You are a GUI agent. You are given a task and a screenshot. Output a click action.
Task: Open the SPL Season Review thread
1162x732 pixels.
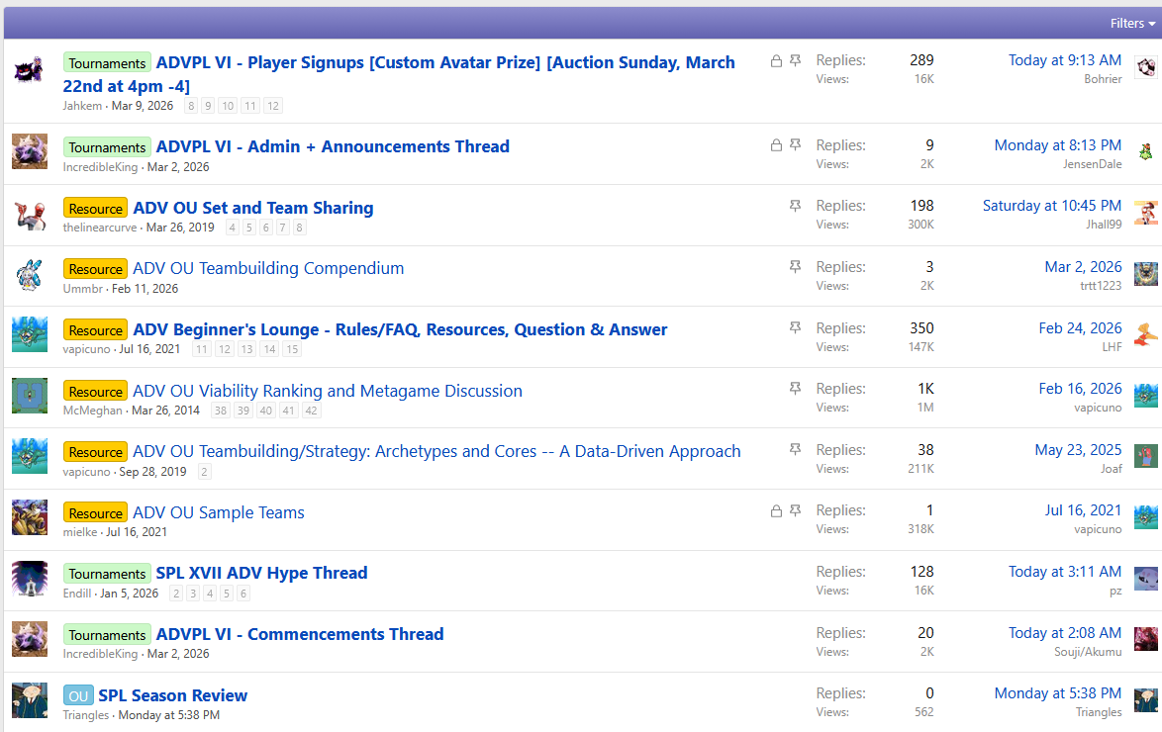click(172, 695)
